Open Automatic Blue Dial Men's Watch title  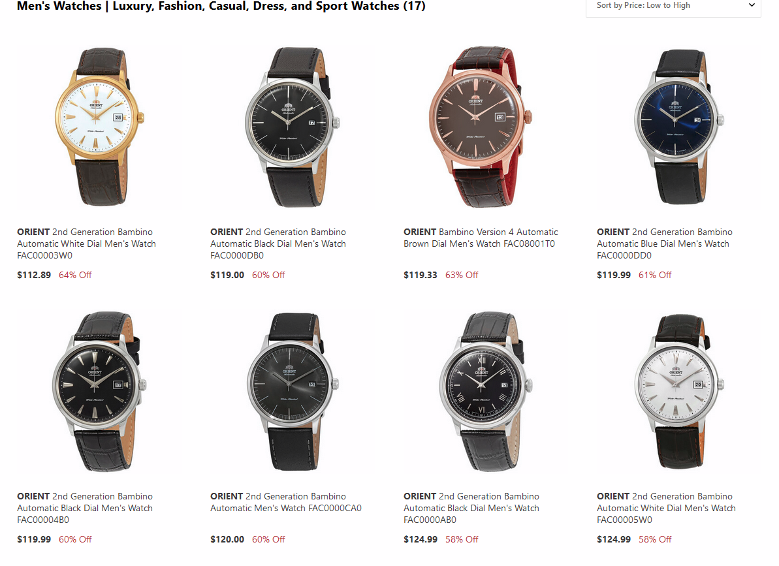pyautogui.click(x=664, y=244)
